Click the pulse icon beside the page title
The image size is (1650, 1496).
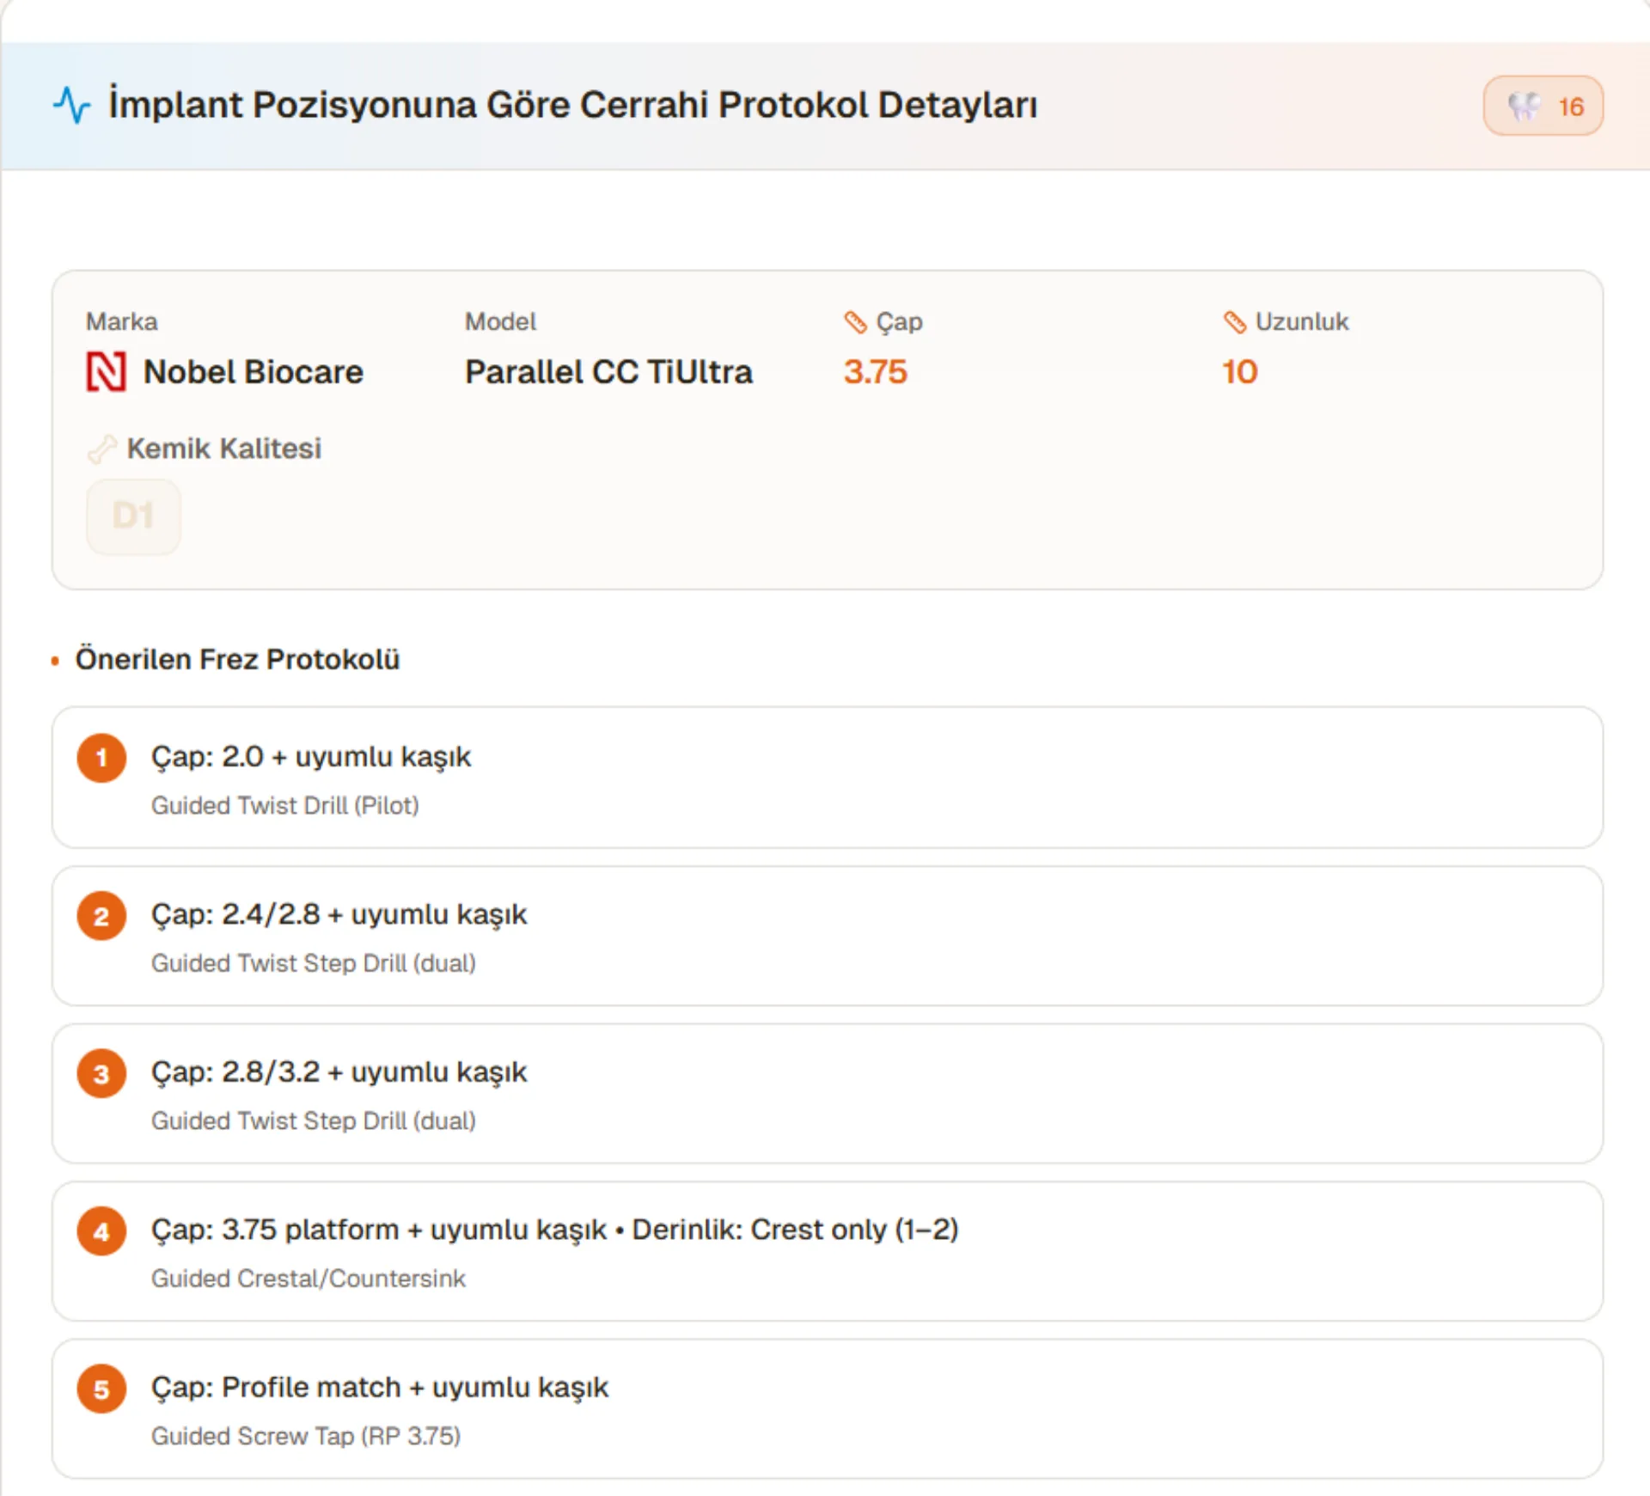click(x=72, y=105)
